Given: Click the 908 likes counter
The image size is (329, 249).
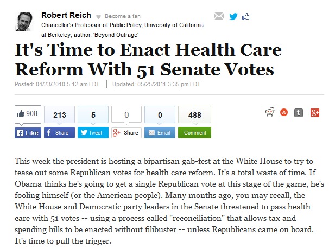Looking at the screenshot, I should [x=28, y=114].
